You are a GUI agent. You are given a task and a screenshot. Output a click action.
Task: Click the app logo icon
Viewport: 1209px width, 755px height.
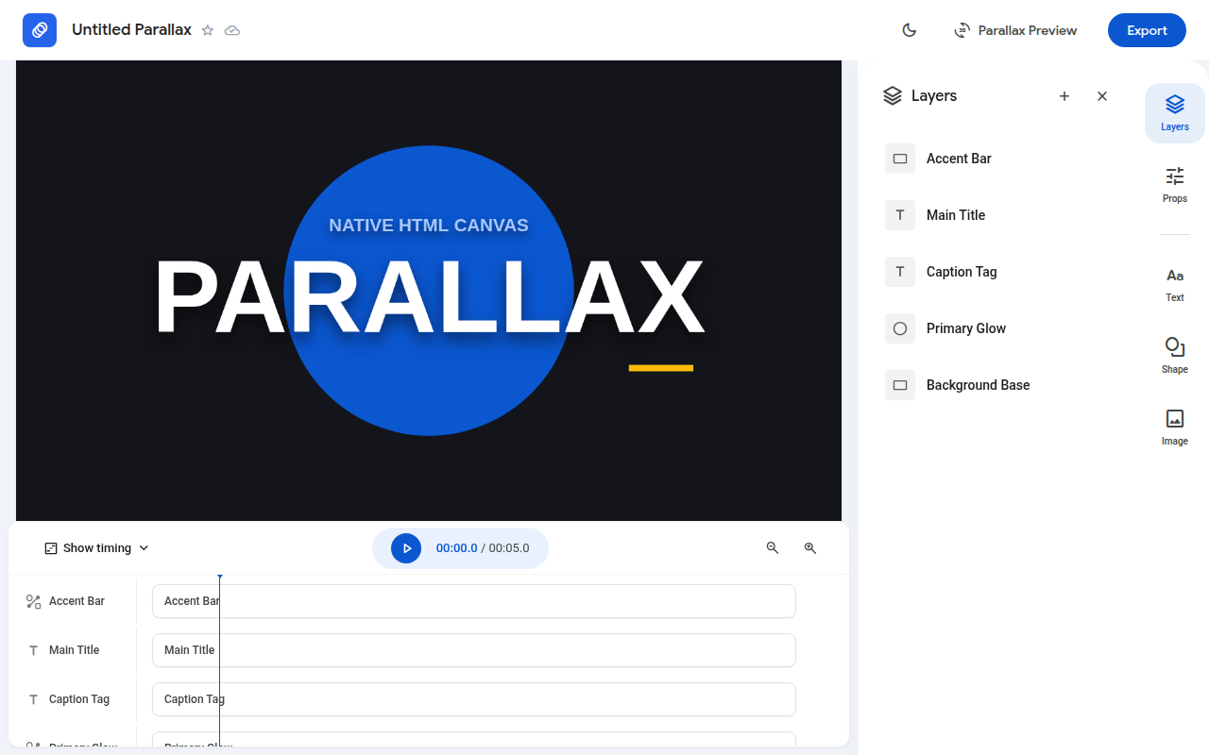pyautogui.click(x=40, y=30)
